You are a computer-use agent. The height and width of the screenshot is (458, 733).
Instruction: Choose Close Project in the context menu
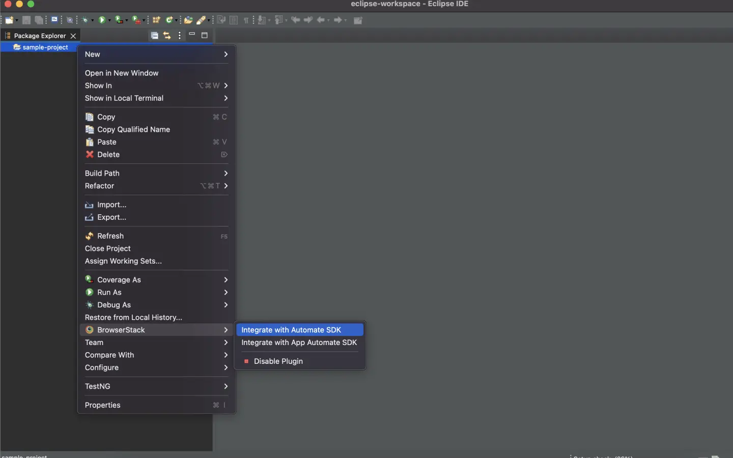click(x=108, y=248)
